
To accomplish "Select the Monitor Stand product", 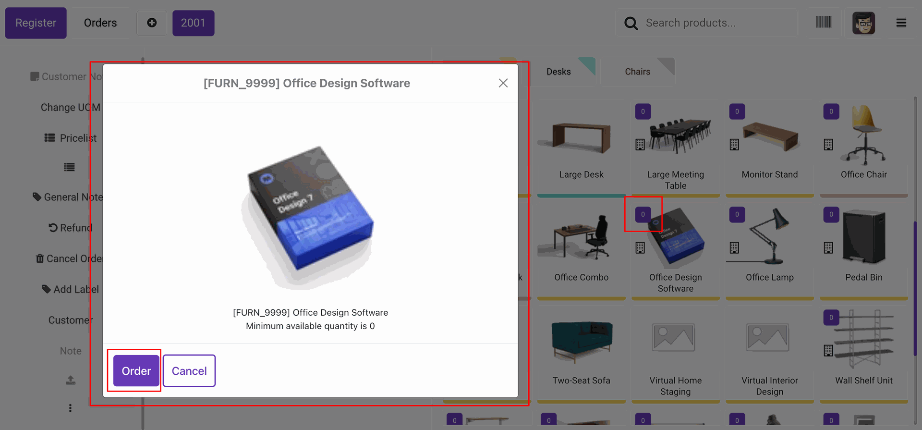I will tap(770, 148).
